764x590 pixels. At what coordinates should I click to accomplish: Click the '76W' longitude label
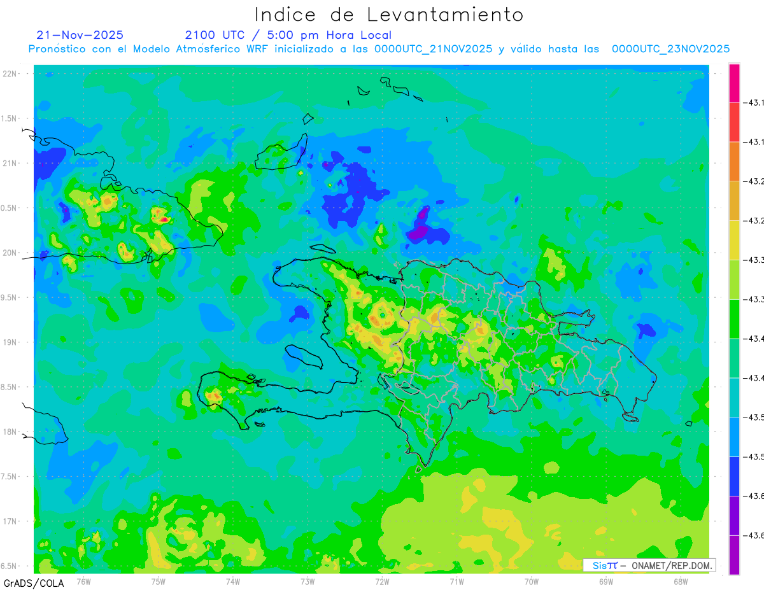(83, 582)
